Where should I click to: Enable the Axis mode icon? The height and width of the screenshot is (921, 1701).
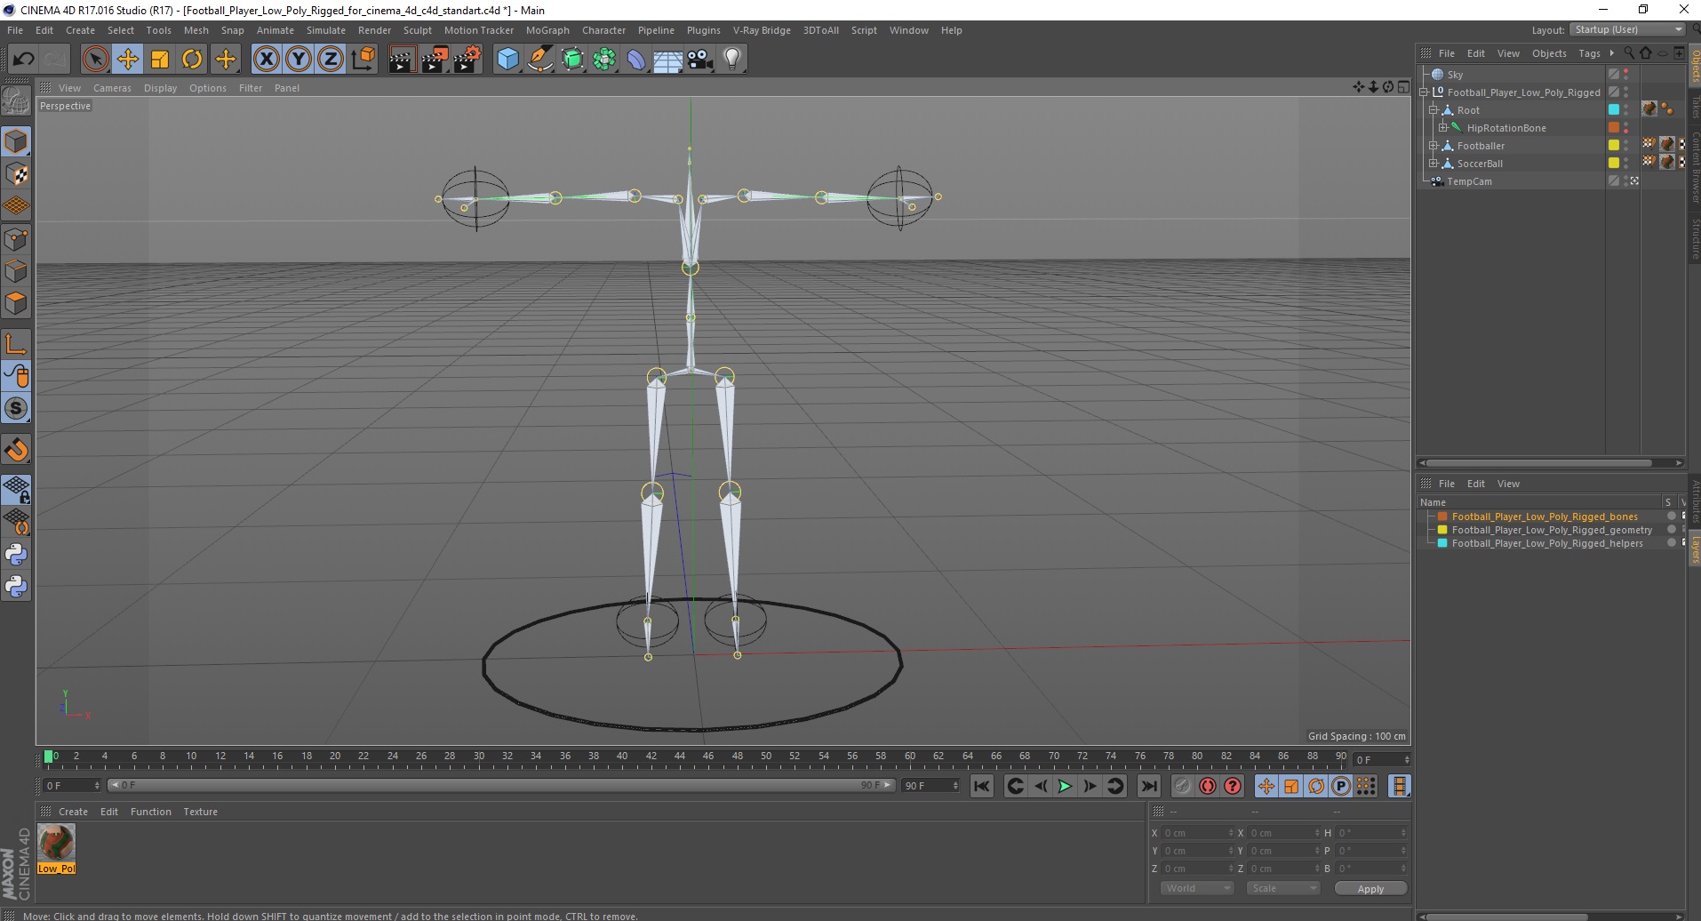pos(16,344)
